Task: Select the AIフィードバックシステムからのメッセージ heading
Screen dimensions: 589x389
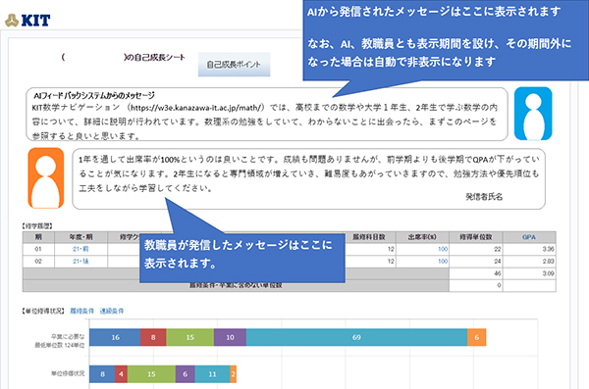Action: click(94, 95)
